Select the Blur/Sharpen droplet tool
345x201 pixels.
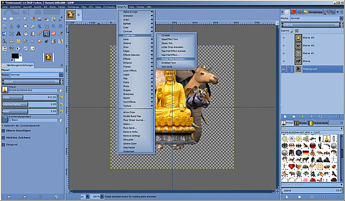click(33, 41)
